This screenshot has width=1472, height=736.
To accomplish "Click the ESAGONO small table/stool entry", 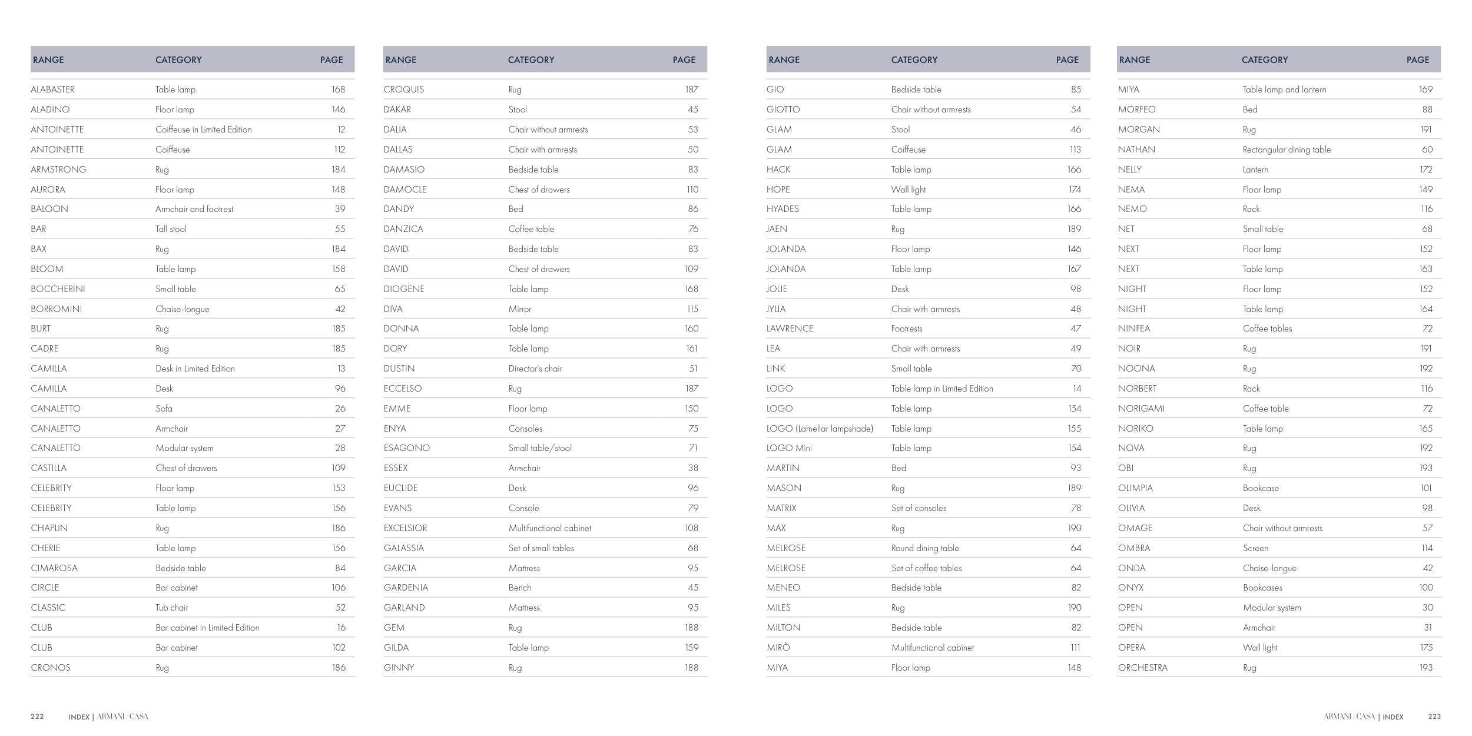I will 407,448.
